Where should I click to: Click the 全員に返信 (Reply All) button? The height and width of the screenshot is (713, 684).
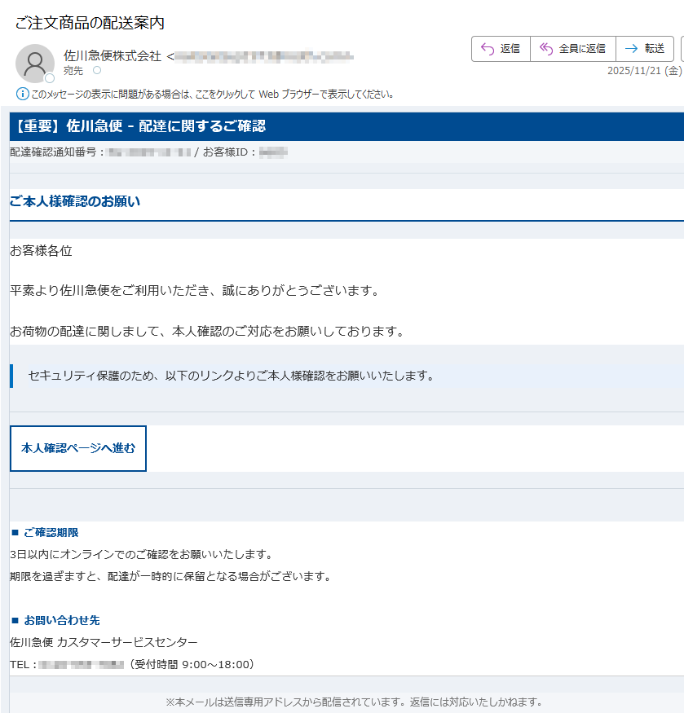pyautogui.click(x=572, y=49)
